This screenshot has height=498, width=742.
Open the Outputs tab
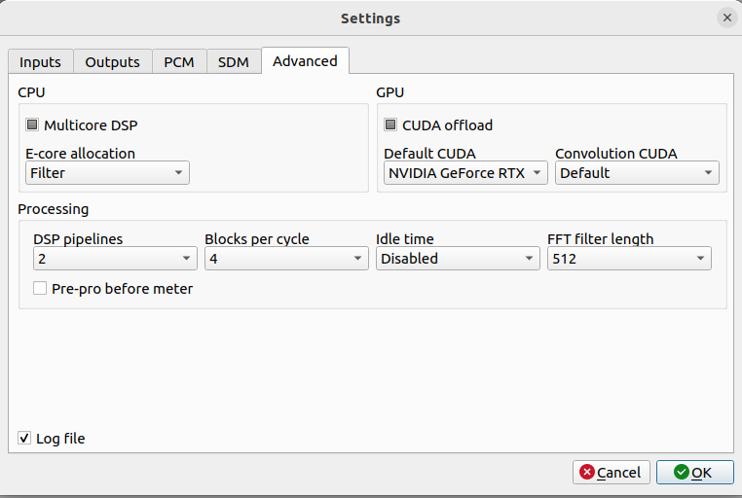(112, 62)
